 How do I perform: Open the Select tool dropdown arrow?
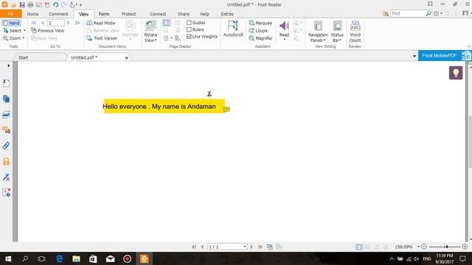tap(24, 31)
